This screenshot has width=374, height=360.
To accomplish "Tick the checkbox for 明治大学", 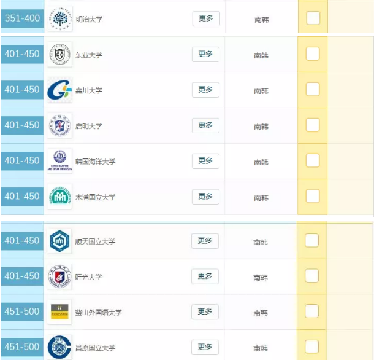I will click(x=313, y=18).
